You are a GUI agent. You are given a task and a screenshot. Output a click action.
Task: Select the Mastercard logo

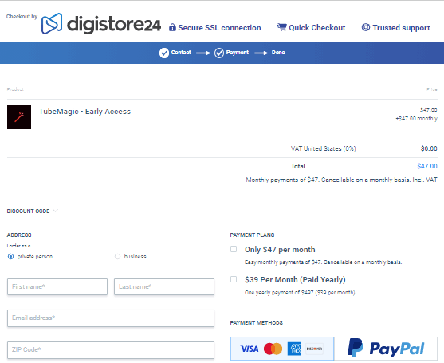(x=273, y=349)
